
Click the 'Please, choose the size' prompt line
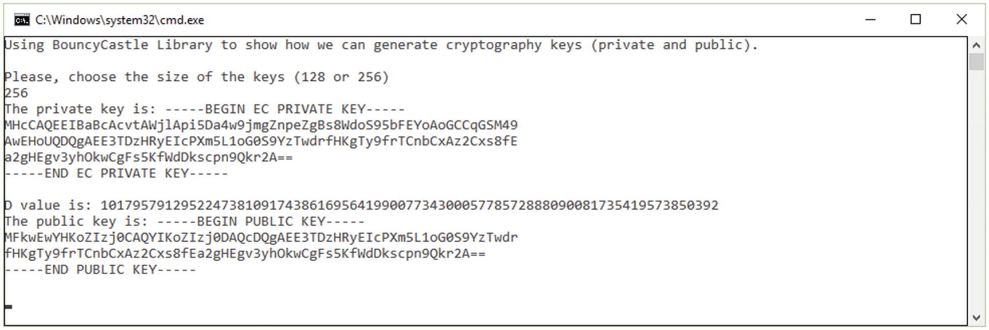click(197, 77)
